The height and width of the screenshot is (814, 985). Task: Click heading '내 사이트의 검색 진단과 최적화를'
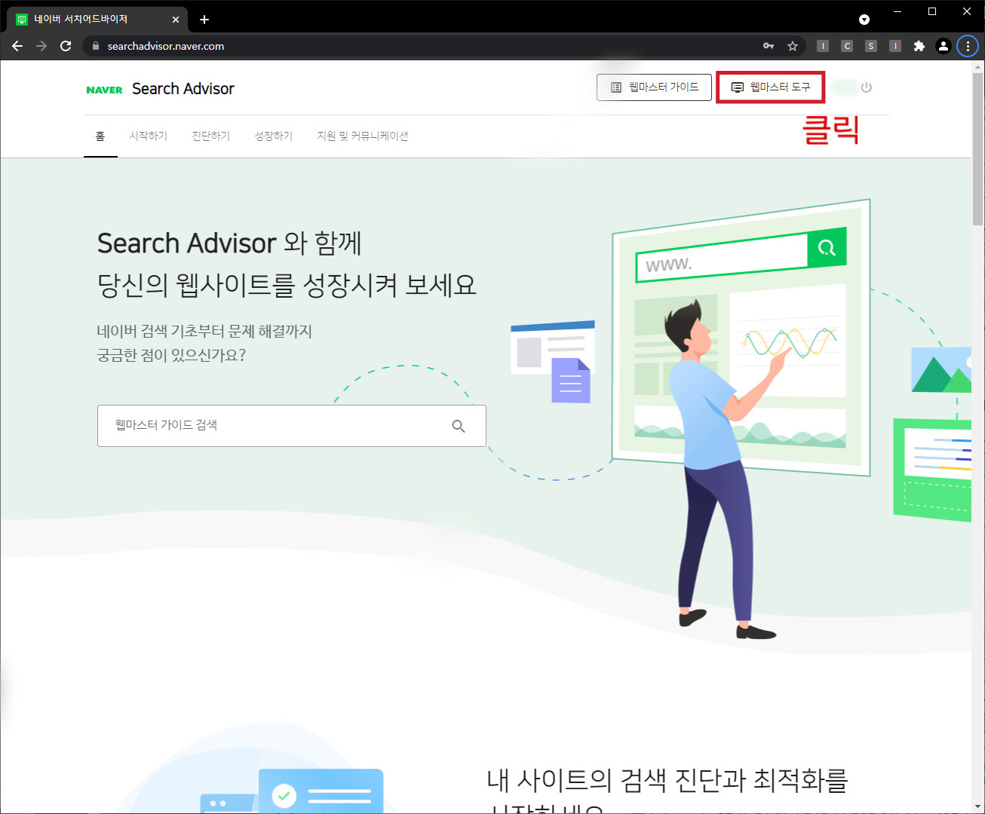(x=667, y=780)
